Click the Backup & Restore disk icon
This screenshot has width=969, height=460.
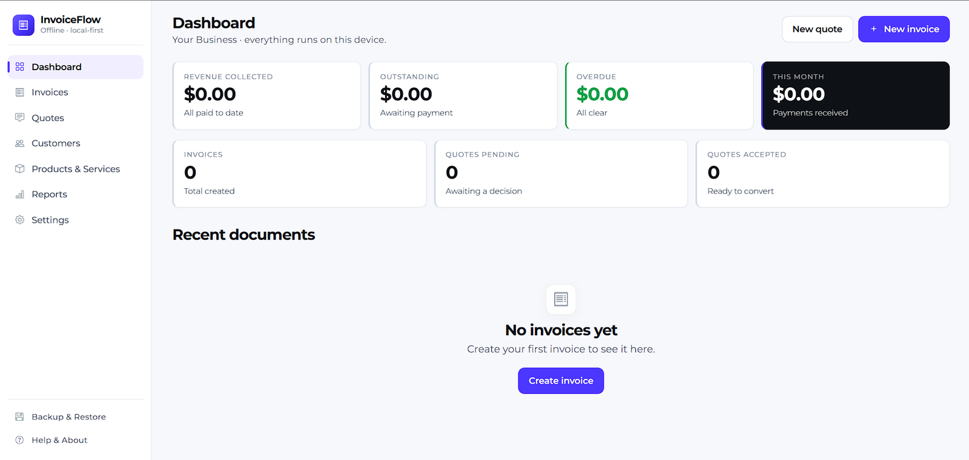point(19,417)
